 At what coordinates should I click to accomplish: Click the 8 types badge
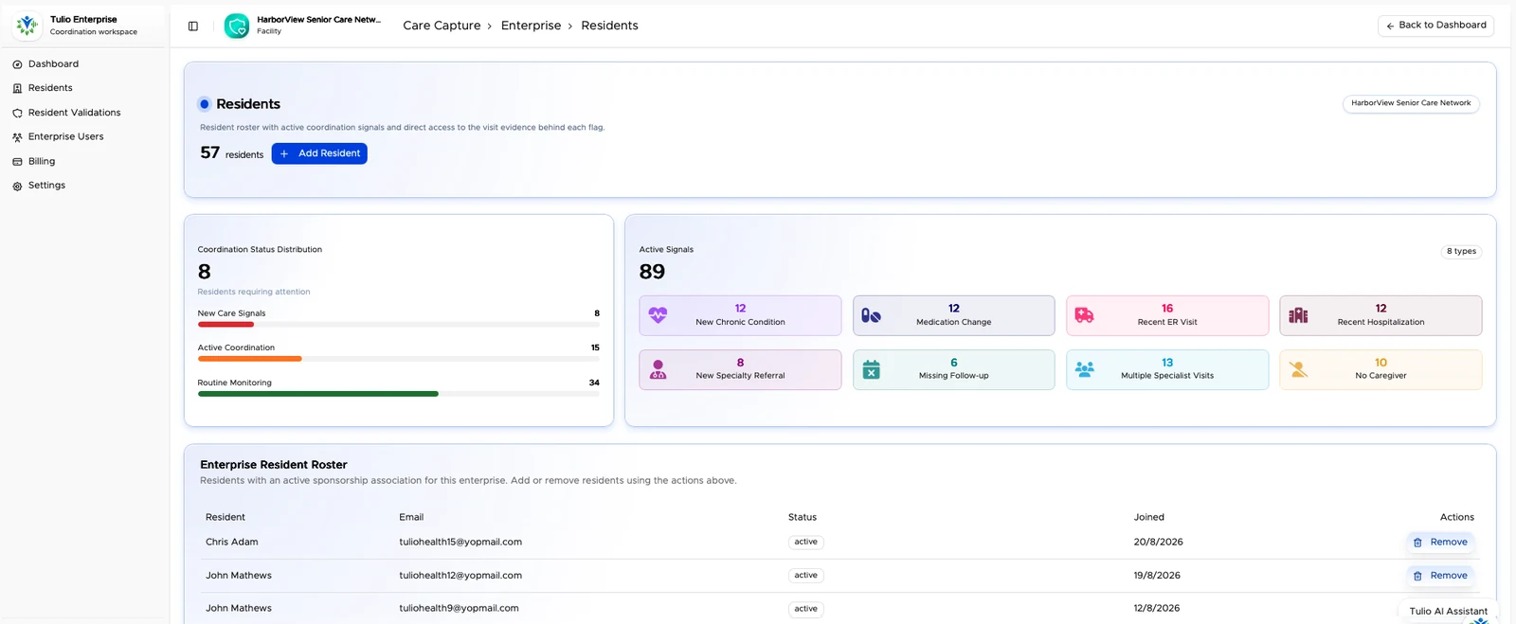click(x=1461, y=252)
